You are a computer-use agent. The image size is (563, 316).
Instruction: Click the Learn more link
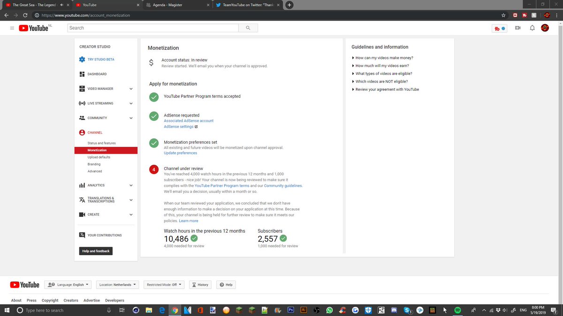pyautogui.click(x=188, y=221)
